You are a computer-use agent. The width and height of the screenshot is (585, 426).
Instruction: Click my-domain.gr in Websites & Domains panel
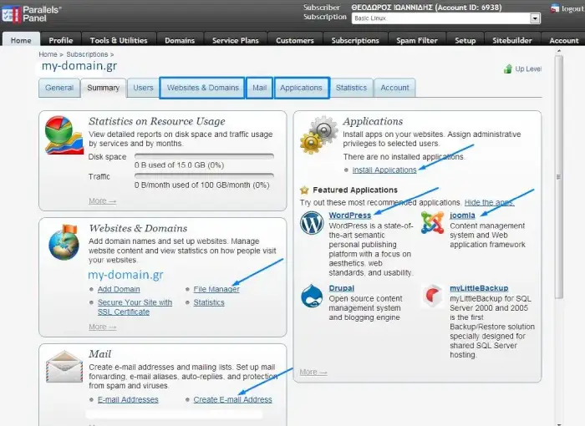point(125,275)
